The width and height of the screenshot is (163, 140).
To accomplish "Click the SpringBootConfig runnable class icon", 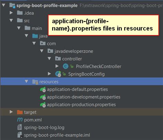I will pyautogui.click(x=58, y=74).
